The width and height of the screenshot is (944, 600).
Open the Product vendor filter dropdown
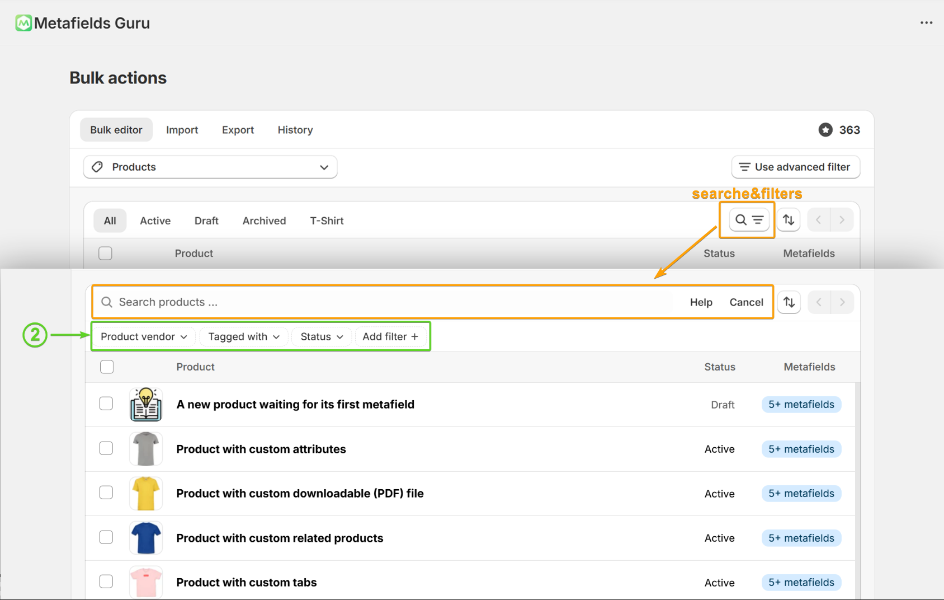(x=144, y=336)
